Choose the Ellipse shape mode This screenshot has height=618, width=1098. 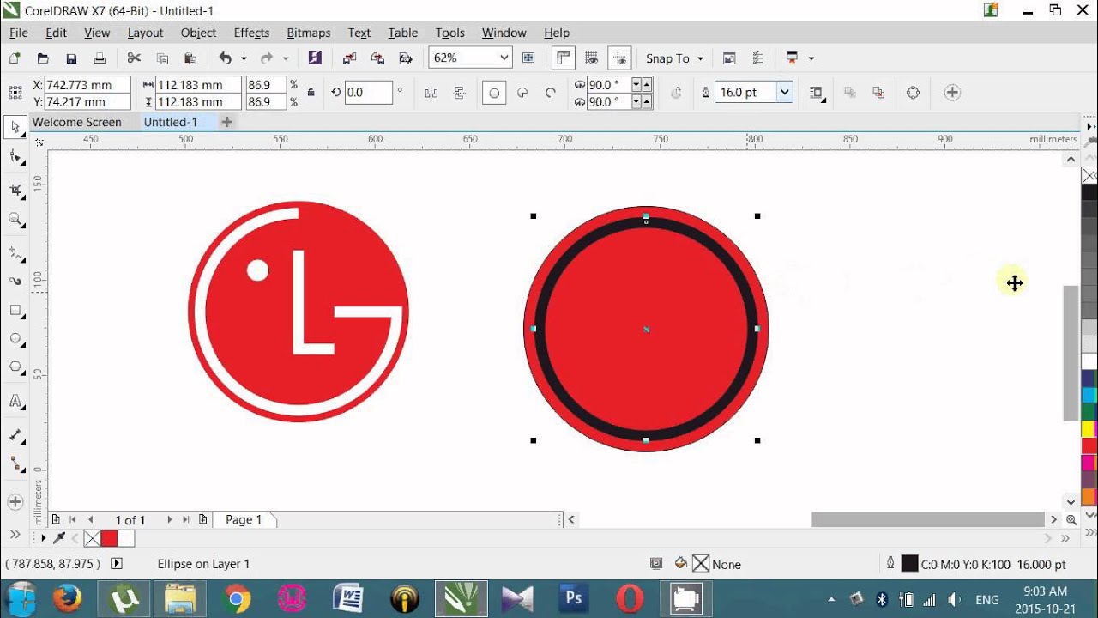point(494,93)
